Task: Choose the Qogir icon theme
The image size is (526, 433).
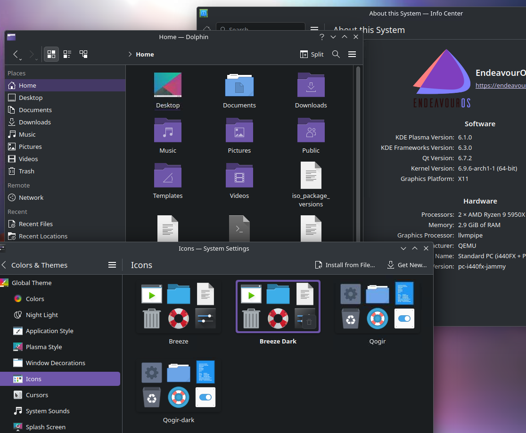Action: click(378, 307)
